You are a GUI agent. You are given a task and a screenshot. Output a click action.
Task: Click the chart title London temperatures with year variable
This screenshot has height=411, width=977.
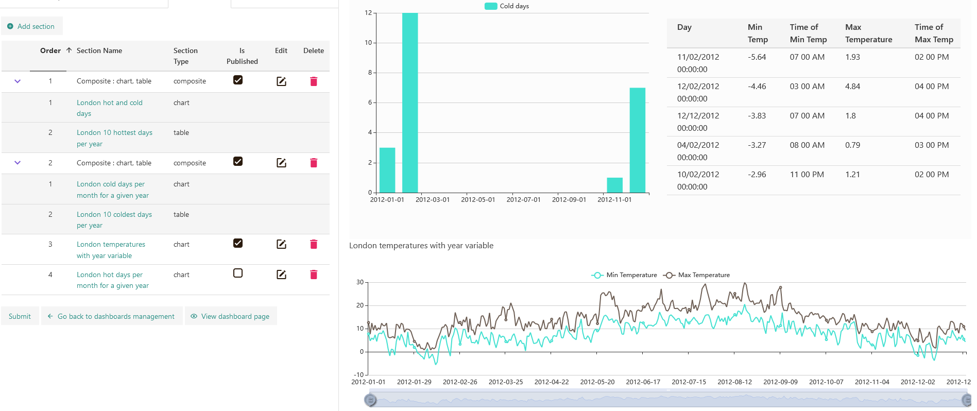(421, 246)
